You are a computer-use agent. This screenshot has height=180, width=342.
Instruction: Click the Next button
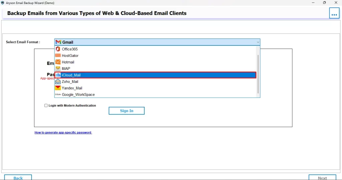pyautogui.click(x=322, y=177)
